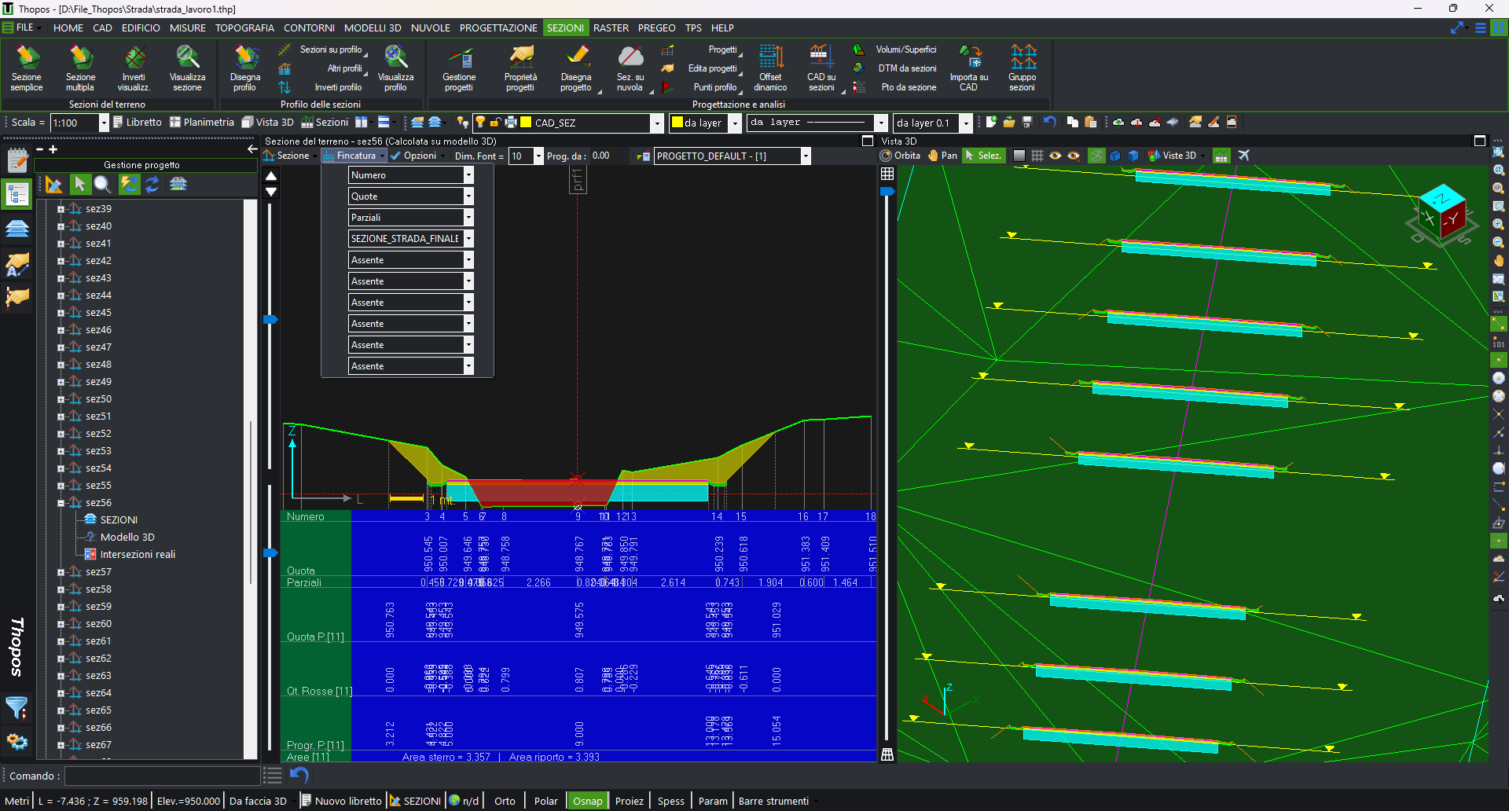
Task: Open da layer linetype dropdown
Action: [881, 123]
